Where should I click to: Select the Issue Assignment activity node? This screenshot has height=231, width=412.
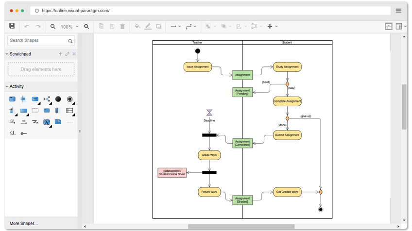click(x=198, y=67)
